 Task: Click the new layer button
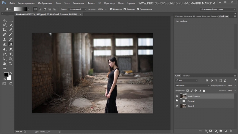[225, 130]
